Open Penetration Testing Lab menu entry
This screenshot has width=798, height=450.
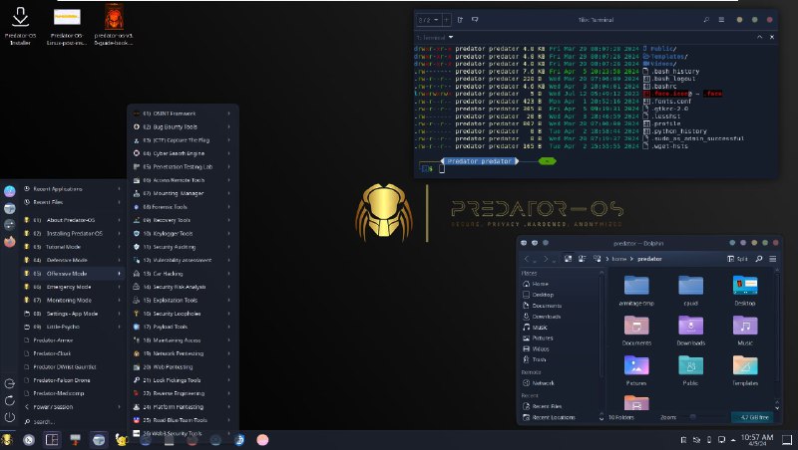pos(183,167)
